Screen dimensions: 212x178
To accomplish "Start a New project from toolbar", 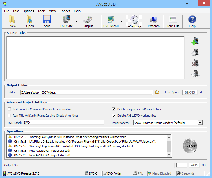I will point(13,21).
